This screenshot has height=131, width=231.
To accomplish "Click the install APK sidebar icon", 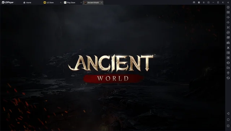I will coord(228,42).
